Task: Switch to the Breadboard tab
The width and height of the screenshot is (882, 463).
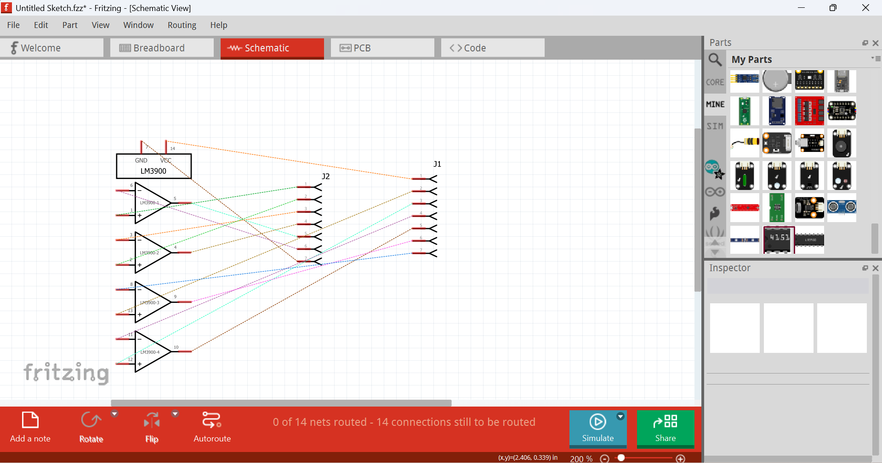Action: pyautogui.click(x=162, y=48)
